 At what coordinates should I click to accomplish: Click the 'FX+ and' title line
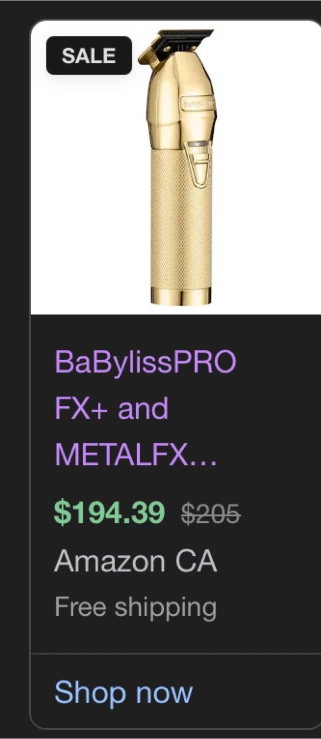pos(111,408)
